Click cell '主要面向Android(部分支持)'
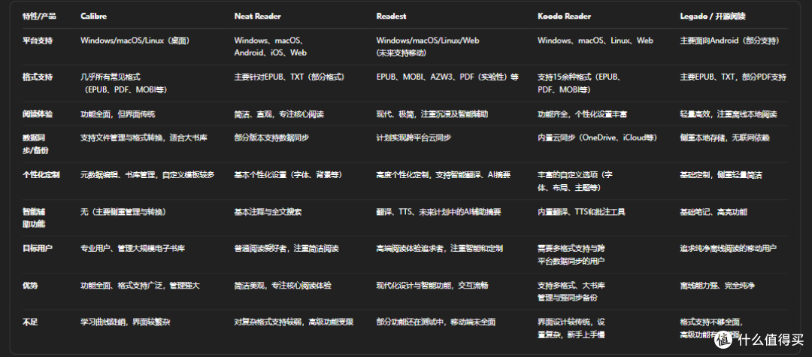 click(x=729, y=41)
